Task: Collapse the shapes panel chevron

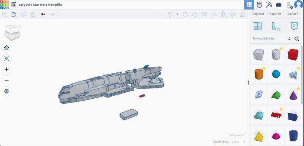Action: [249, 82]
